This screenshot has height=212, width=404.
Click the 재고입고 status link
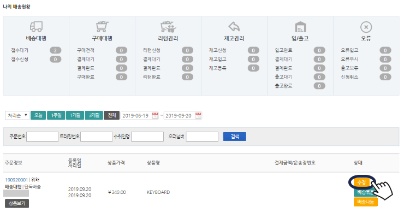[x=217, y=60]
